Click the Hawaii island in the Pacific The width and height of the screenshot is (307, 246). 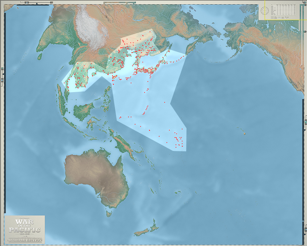coord(245,134)
